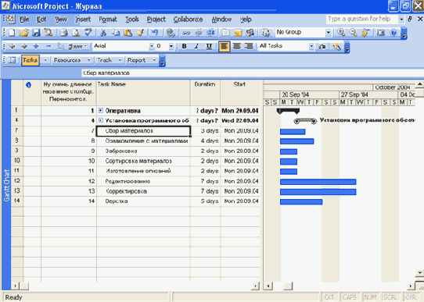Click Track button in Project Guide
The height and width of the screenshot is (302, 424).
coord(105,60)
